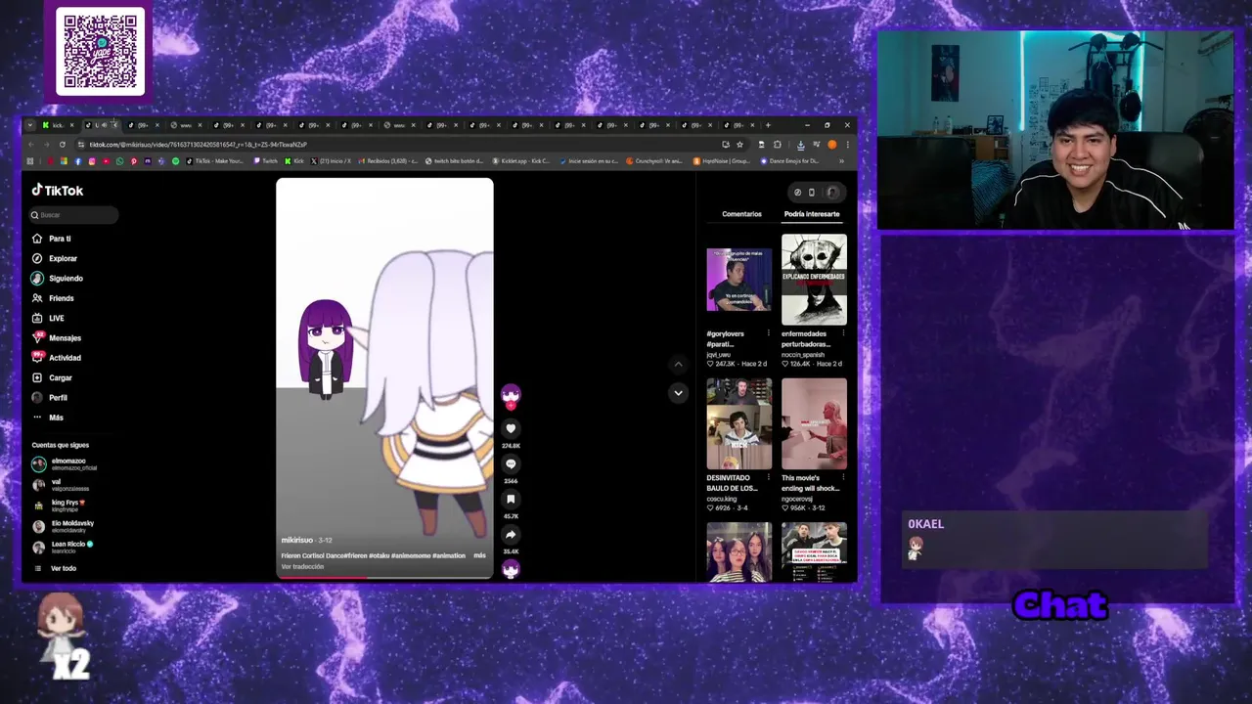Open Spotify bookmark icon

[x=176, y=160]
